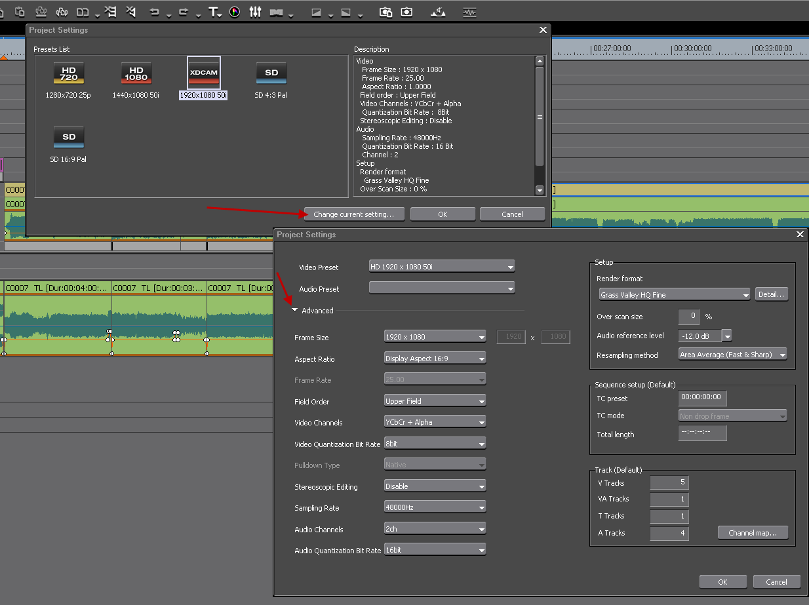
Task: Select the XDCAM 1920x1080 50i preset
Action: 203,73
